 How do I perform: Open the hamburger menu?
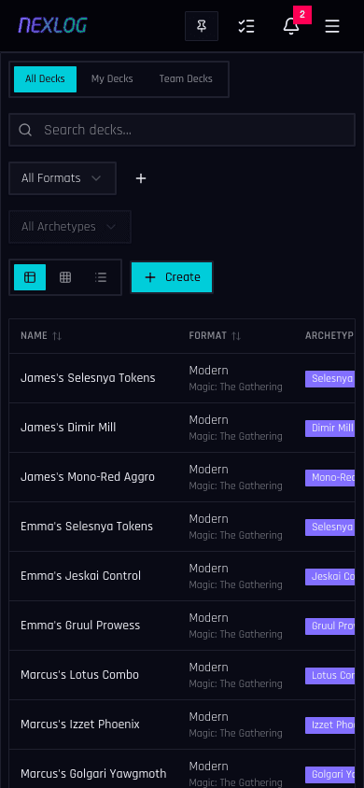pos(332,26)
